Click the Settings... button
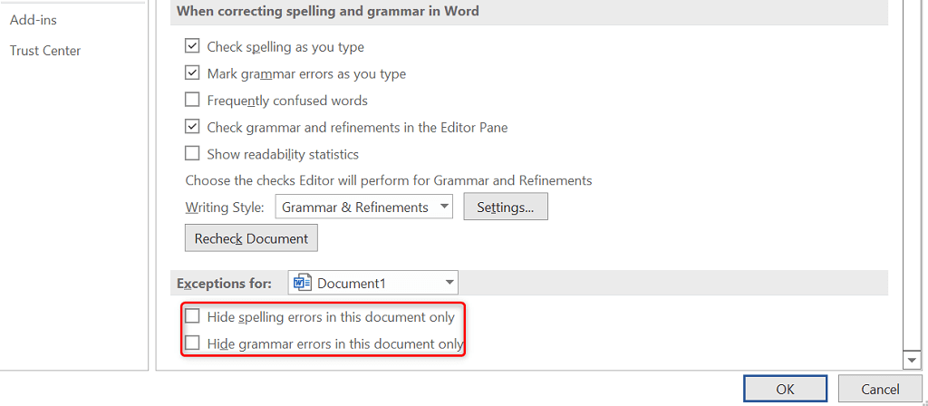 506,208
